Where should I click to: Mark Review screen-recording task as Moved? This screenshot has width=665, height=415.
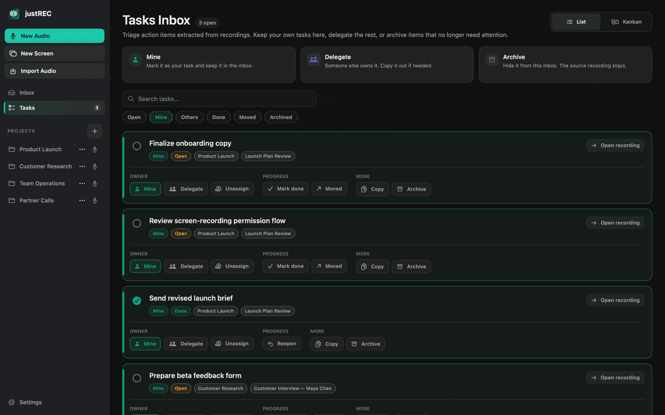coord(329,267)
